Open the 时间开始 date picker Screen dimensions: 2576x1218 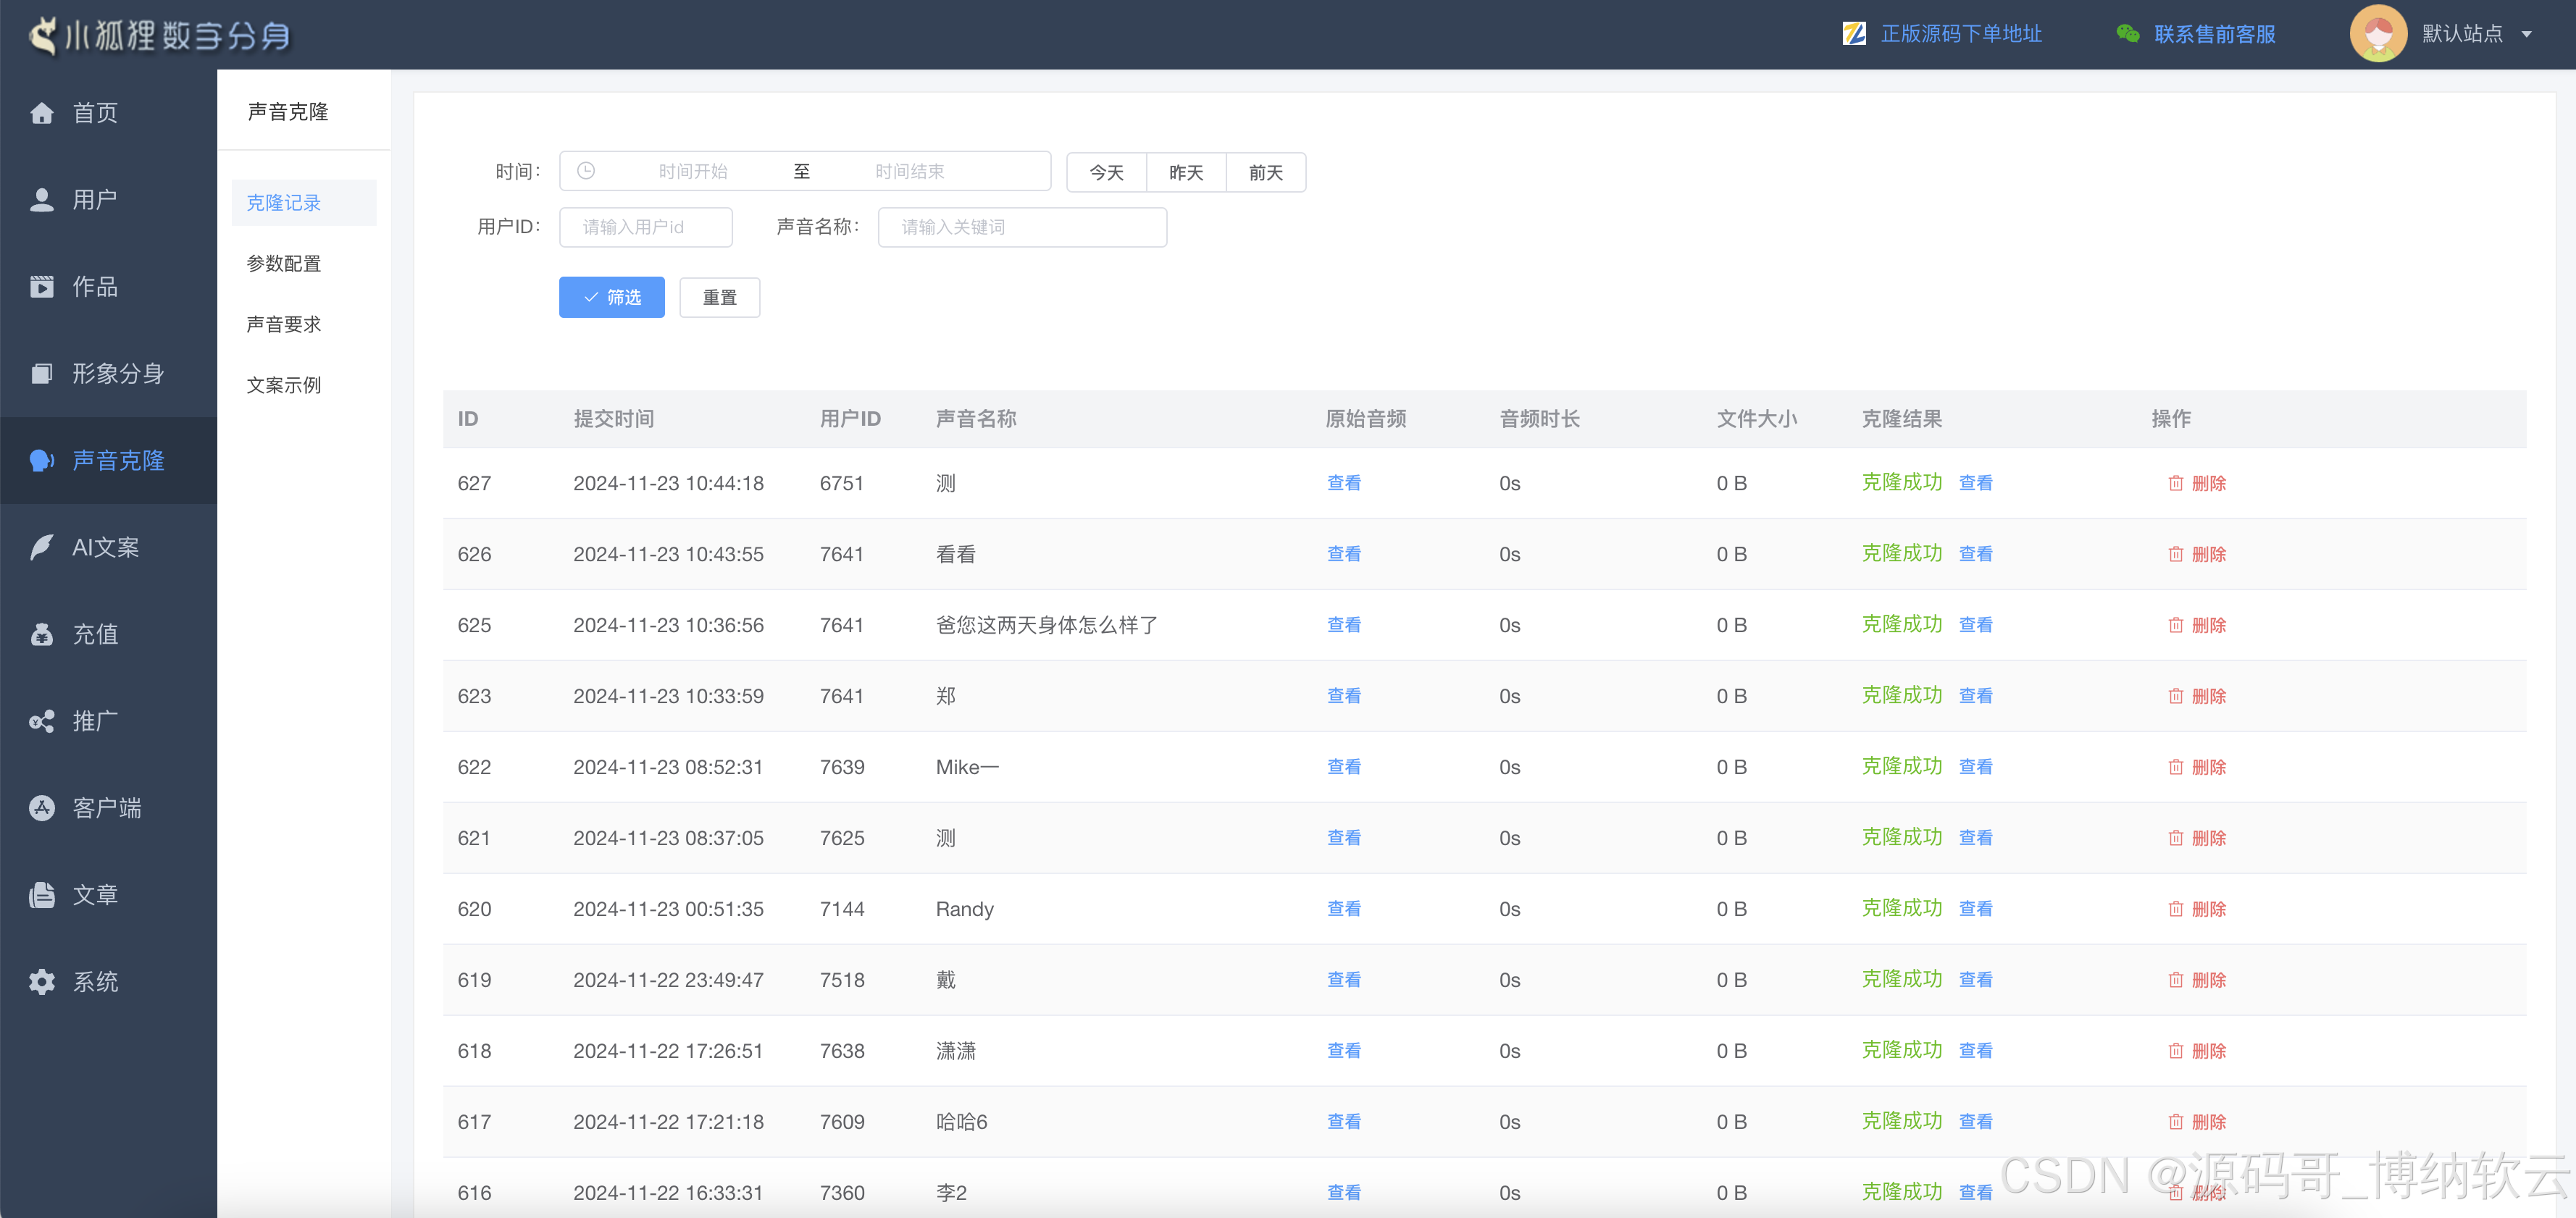pos(692,171)
